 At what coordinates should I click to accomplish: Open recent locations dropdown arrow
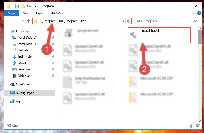[23, 21]
